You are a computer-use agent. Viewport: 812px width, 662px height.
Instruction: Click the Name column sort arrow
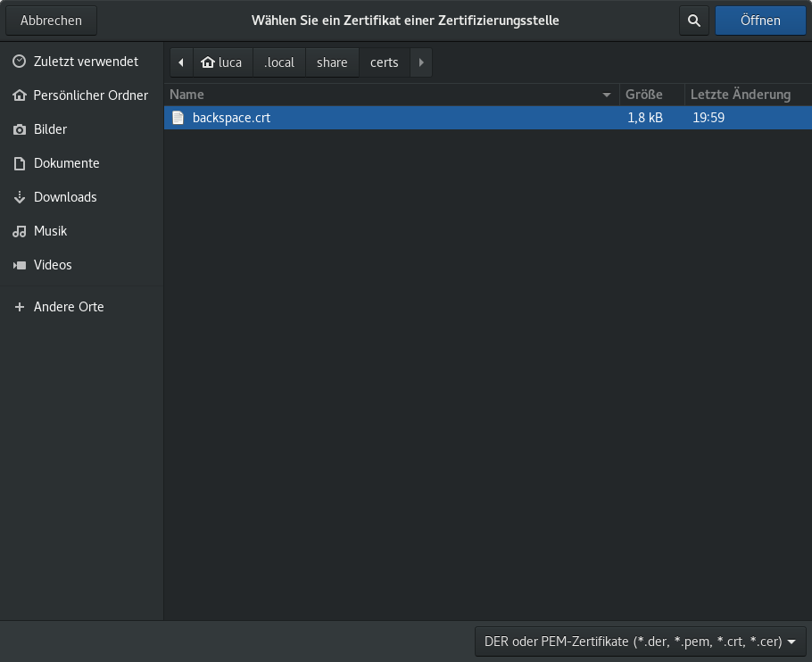click(607, 95)
